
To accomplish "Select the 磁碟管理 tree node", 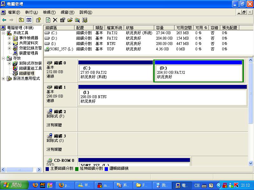I will [27, 73].
